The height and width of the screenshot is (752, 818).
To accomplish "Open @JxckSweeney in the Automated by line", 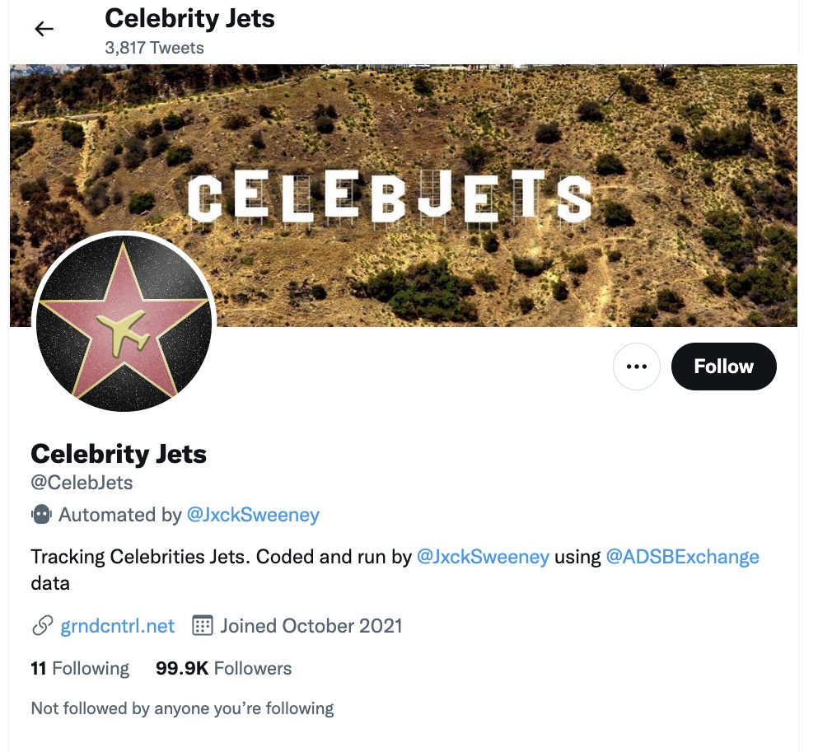I will (x=253, y=515).
